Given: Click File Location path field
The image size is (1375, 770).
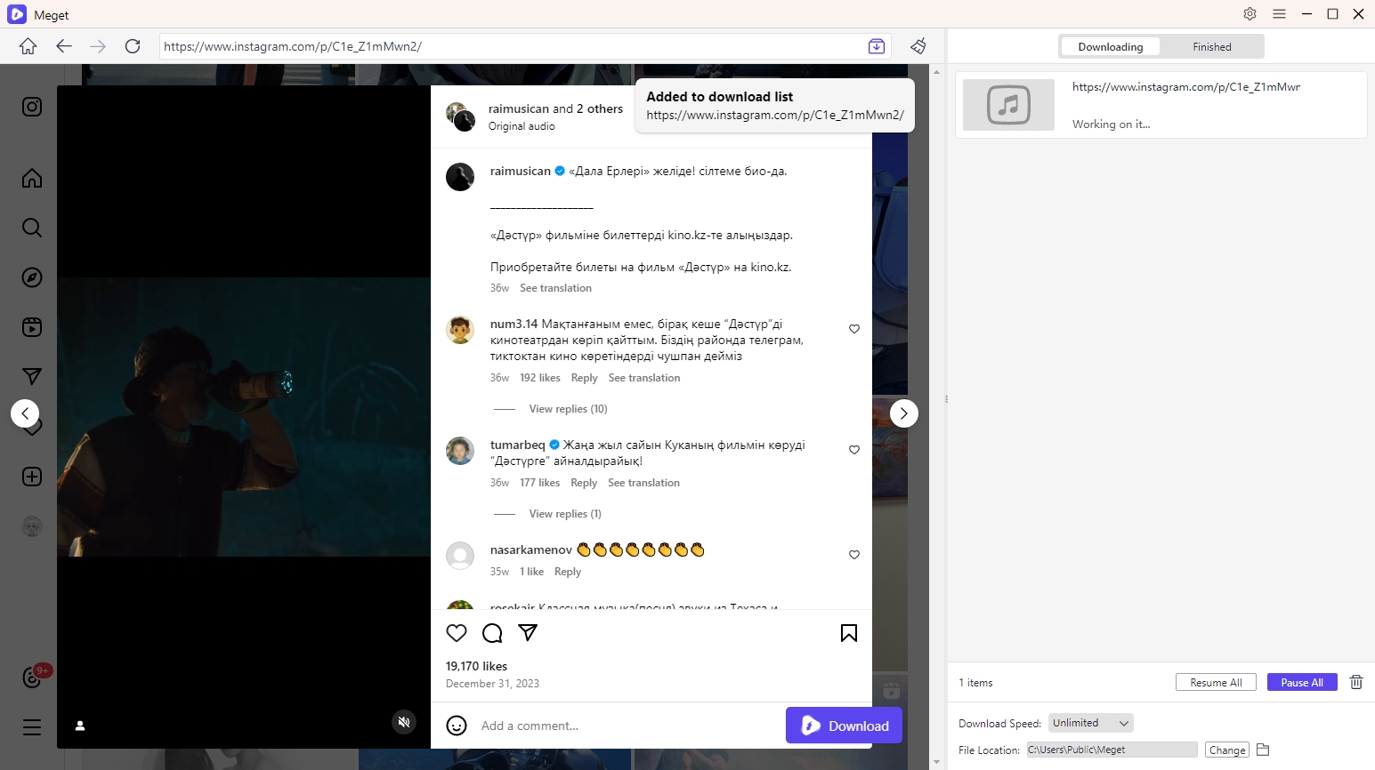Looking at the screenshot, I should [1112, 750].
